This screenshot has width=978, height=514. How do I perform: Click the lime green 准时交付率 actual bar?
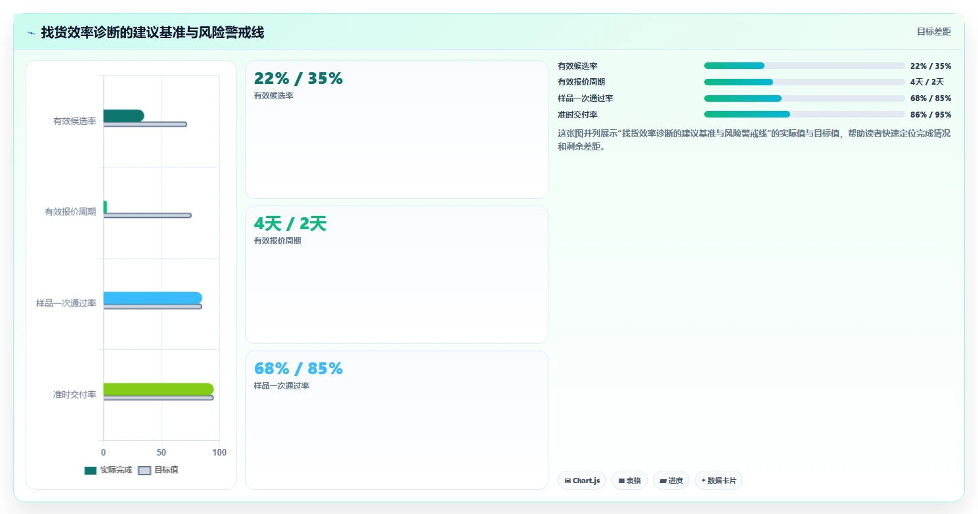pos(158,389)
